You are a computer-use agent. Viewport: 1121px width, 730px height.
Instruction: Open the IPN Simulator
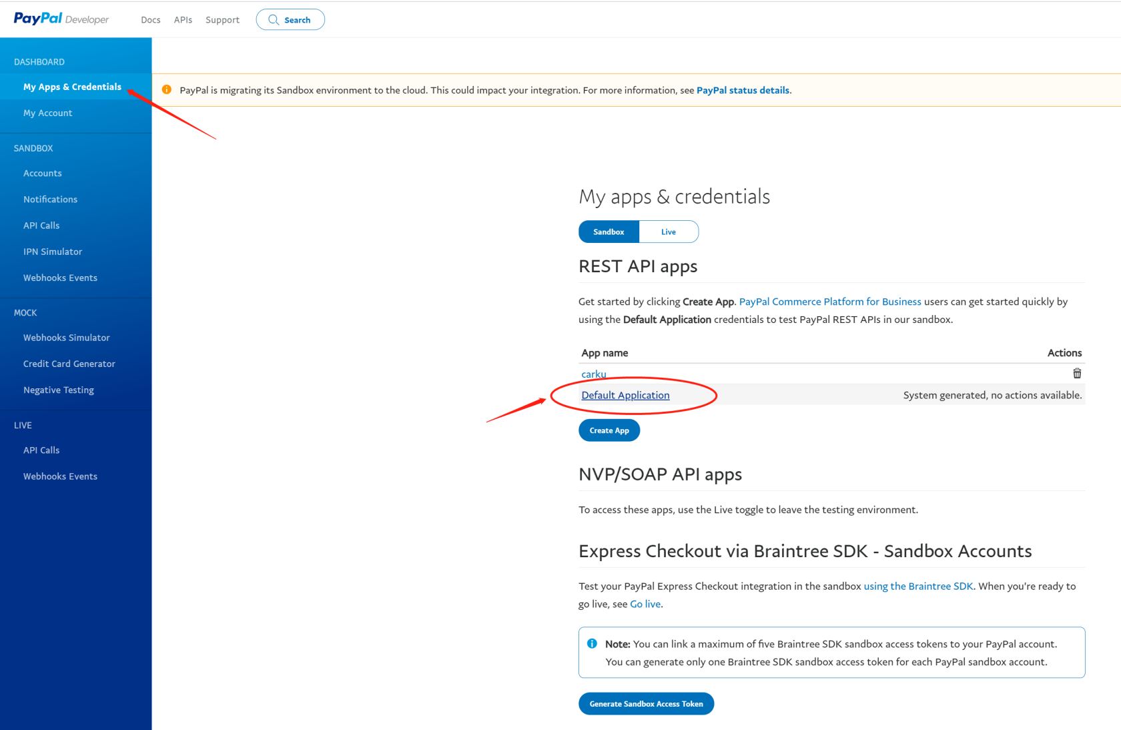tap(53, 252)
